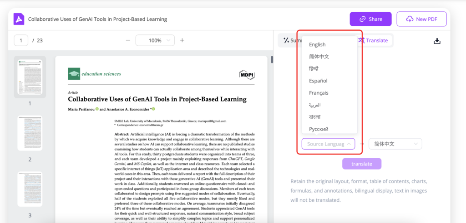Viewport: 466px width, 223px height.
Task: Switch to the Translate tab
Action: tap(373, 41)
